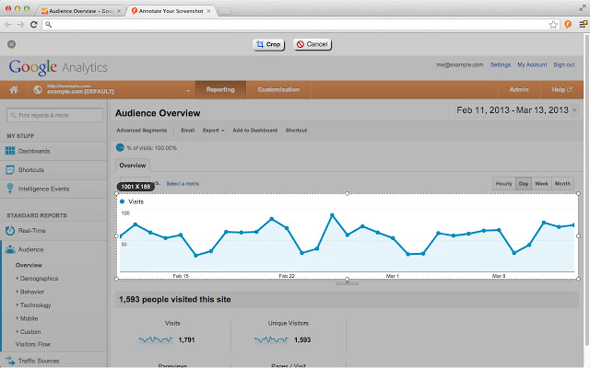Viewport: 590px width, 368px height.
Task: Switch graph to Hourly view
Action: coord(504,184)
